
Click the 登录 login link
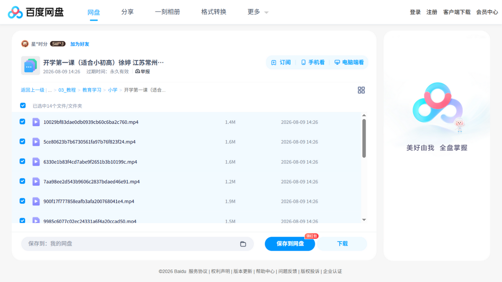pyautogui.click(x=415, y=12)
